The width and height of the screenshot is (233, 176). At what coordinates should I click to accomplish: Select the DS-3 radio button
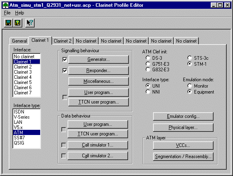pos(148,58)
